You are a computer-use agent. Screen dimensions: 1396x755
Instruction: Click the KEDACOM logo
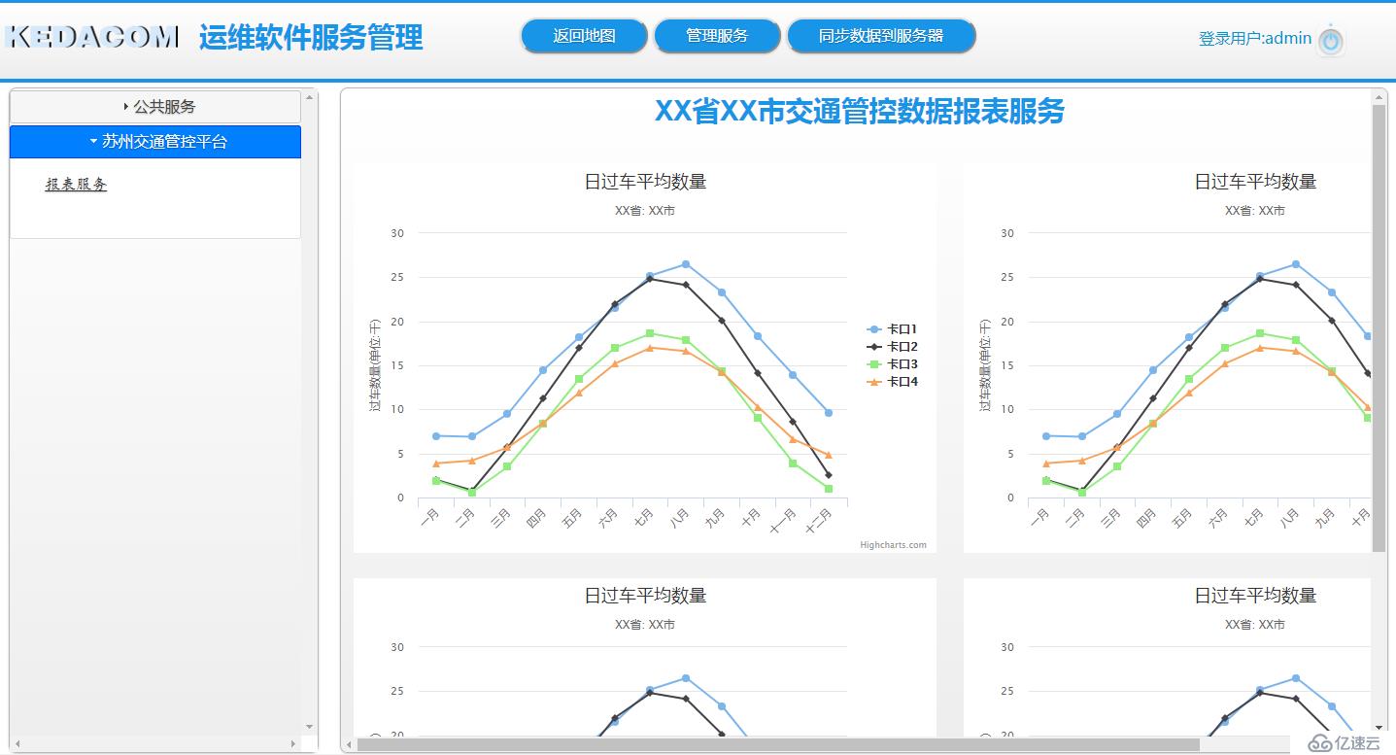coord(91,37)
